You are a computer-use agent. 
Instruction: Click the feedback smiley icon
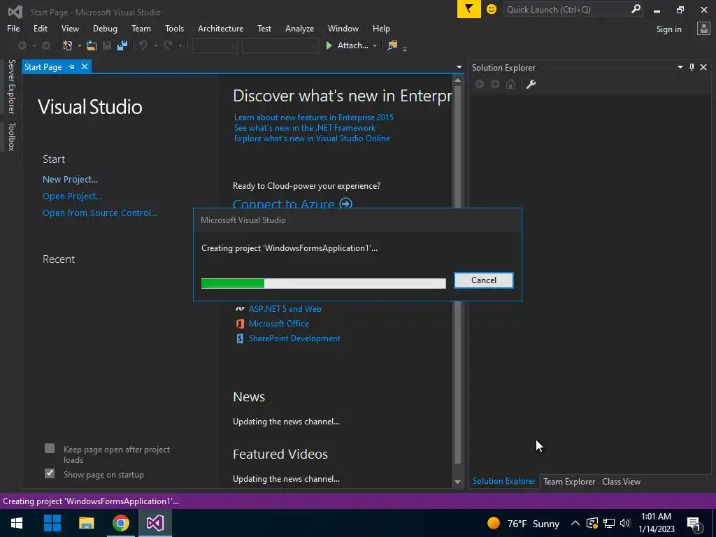coord(492,9)
